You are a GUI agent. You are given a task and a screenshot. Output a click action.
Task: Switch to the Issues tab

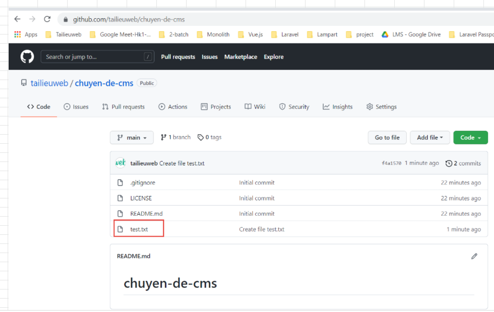[x=76, y=107]
